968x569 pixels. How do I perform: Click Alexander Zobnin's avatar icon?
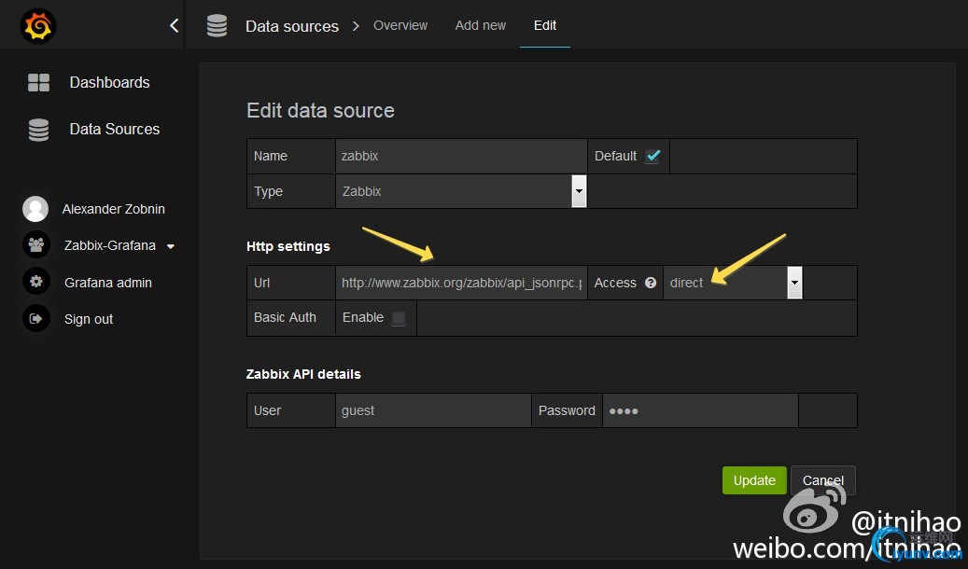tap(35, 209)
